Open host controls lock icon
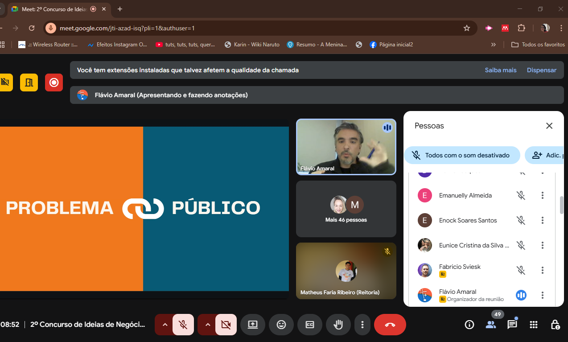The height and width of the screenshot is (342, 568). (555, 325)
